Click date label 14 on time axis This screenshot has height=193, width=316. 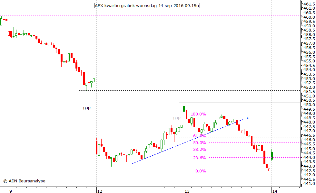(x=275, y=191)
